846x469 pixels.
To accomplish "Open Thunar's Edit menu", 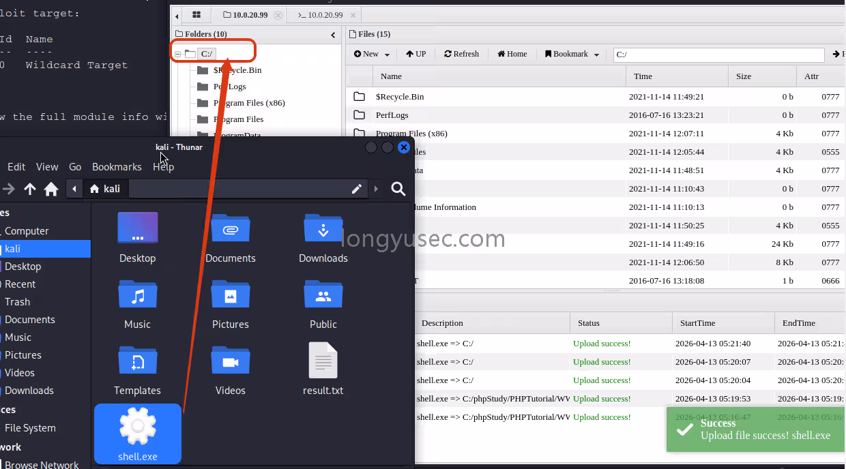I will 16,166.
